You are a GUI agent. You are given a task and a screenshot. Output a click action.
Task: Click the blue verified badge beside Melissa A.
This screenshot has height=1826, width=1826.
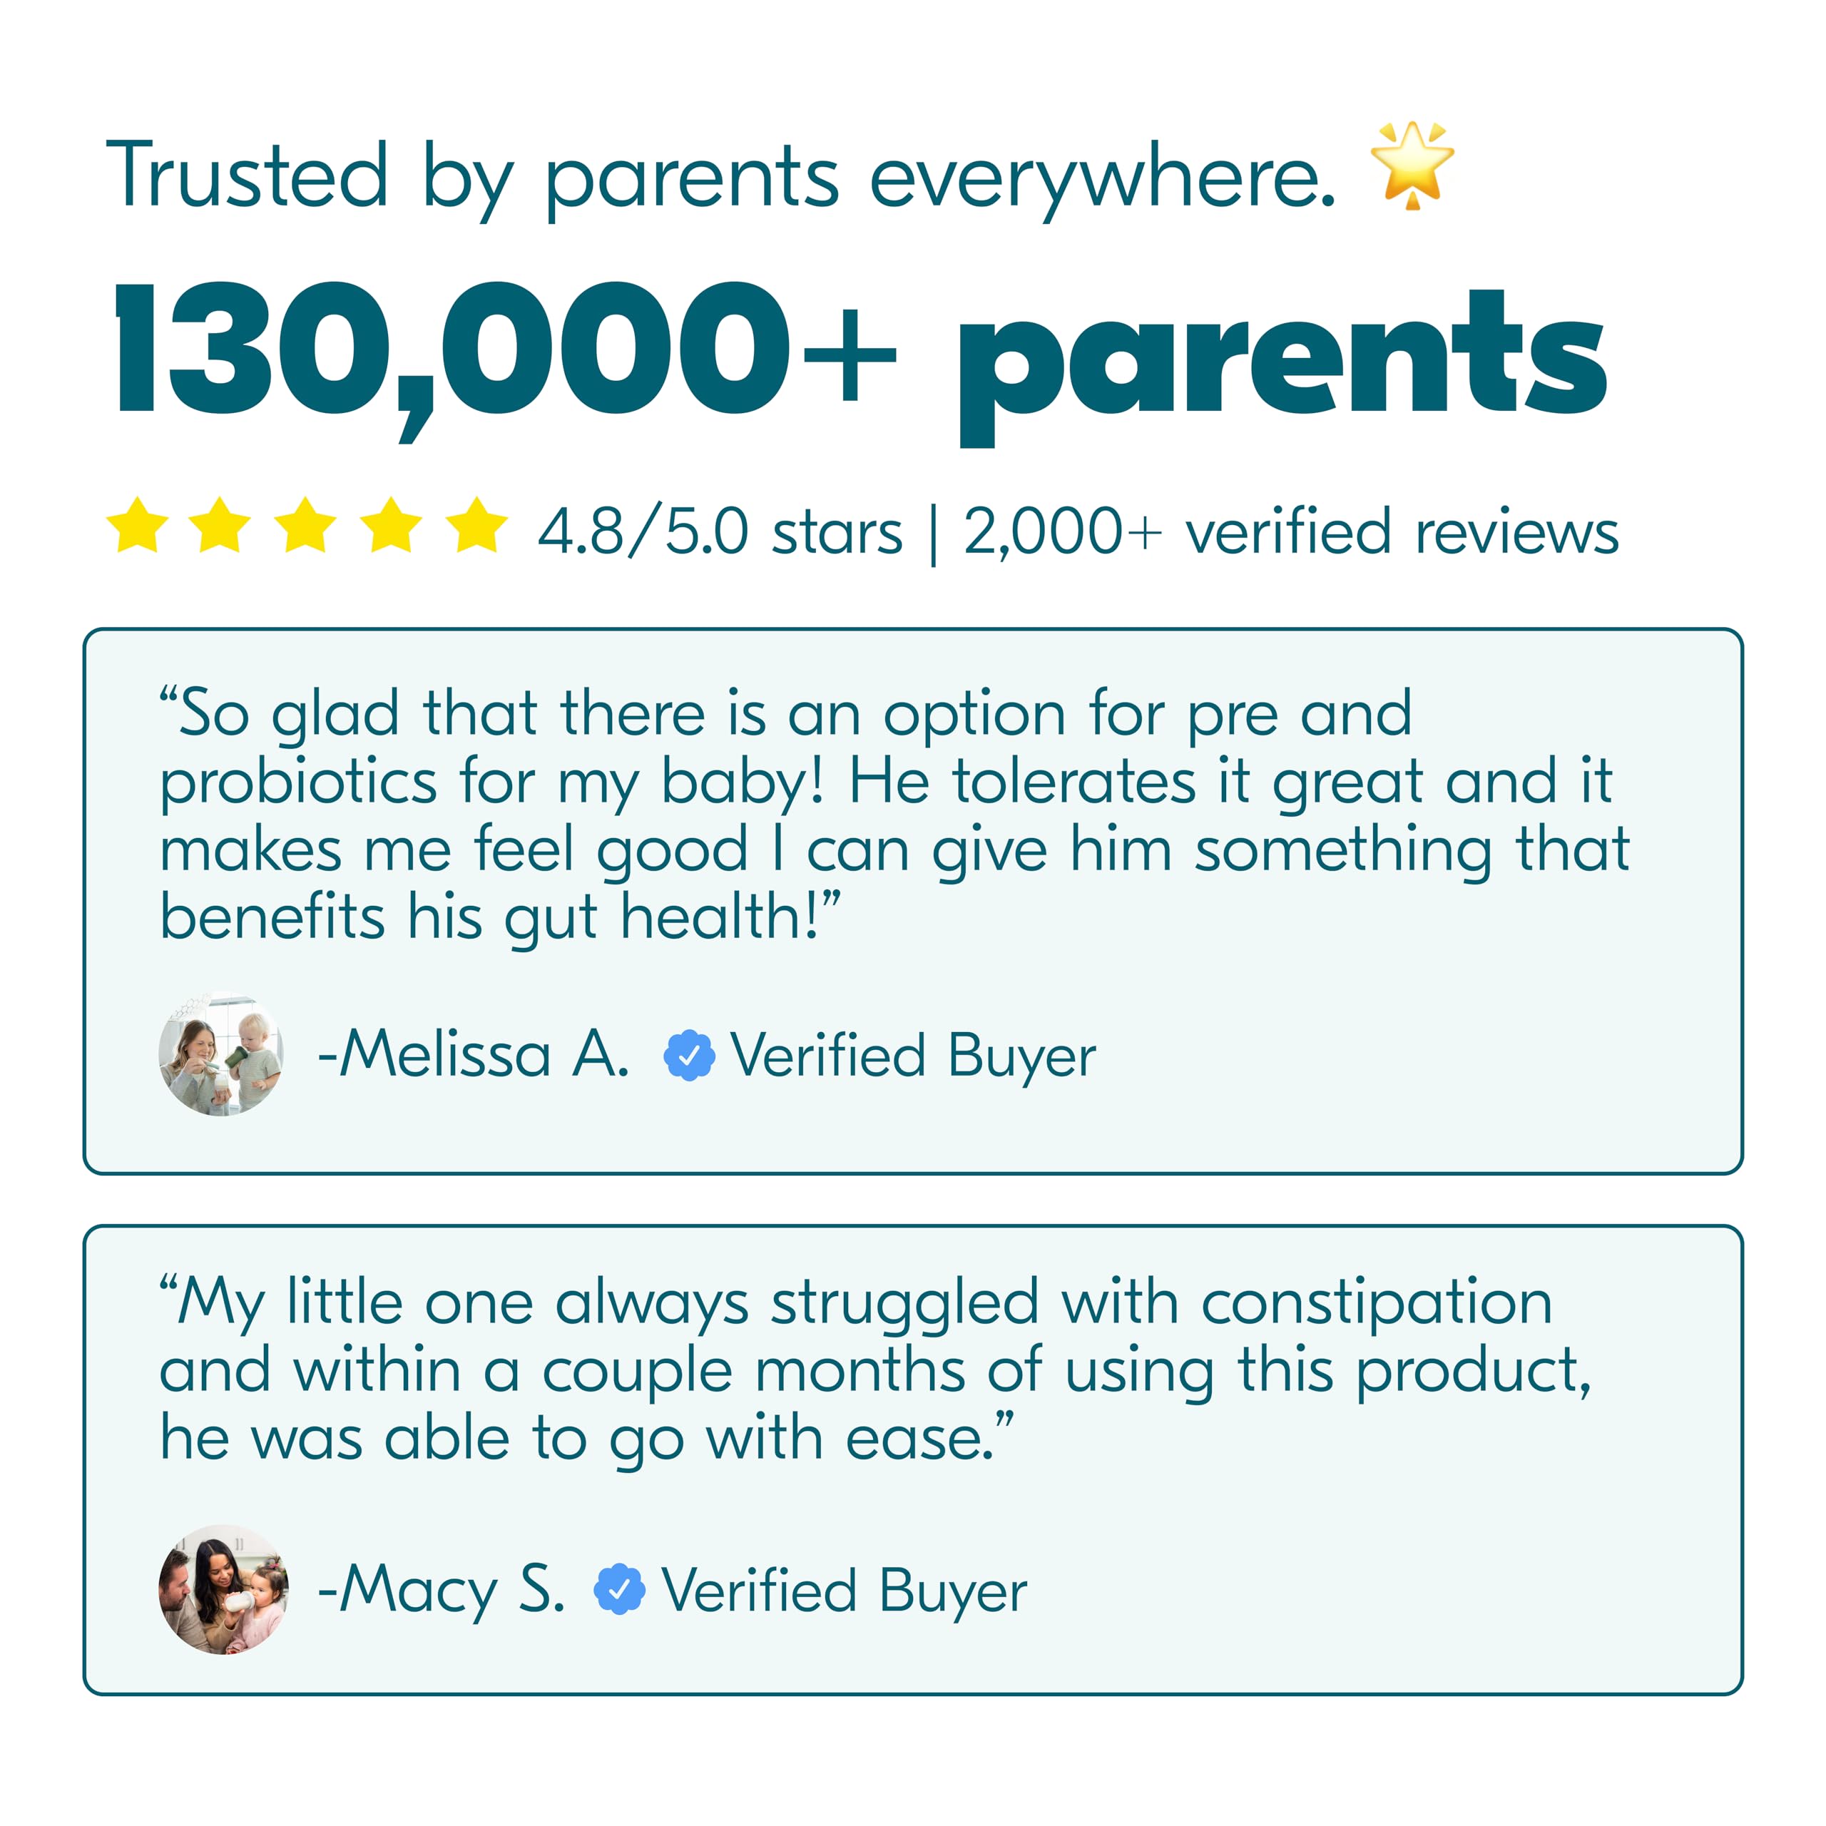click(689, 1055)
